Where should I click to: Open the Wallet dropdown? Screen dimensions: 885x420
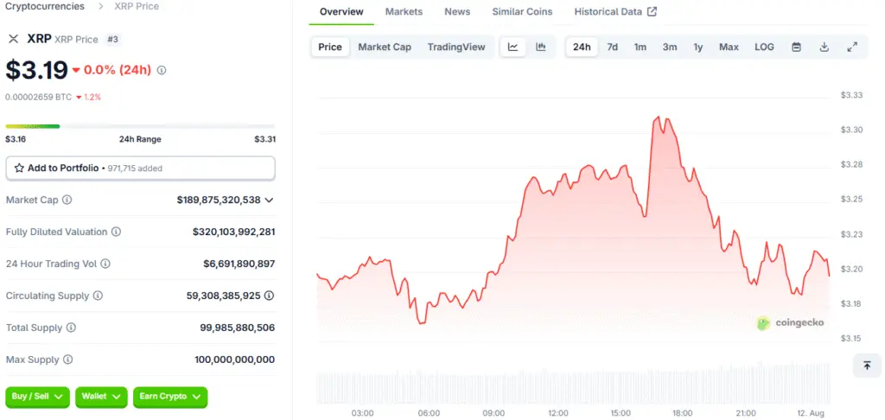click(x=102, y=397)
